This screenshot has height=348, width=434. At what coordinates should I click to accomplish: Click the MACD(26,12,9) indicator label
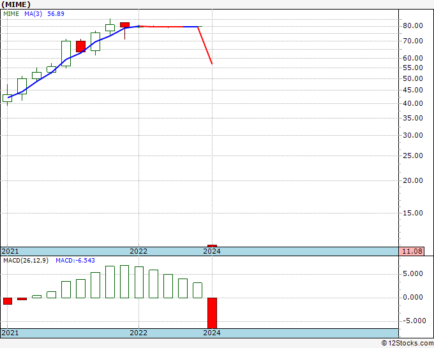pos(26,261)
